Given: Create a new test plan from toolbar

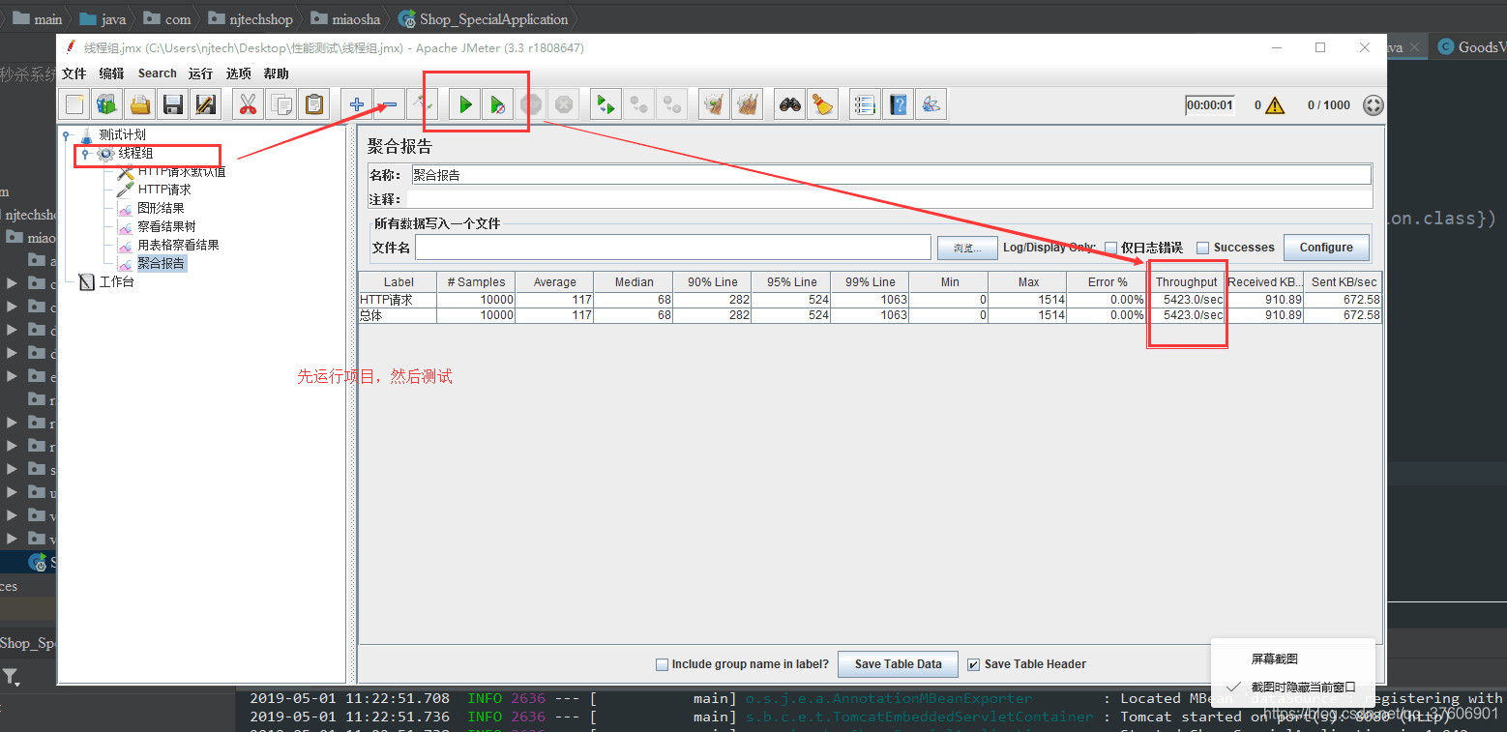Looking at the screenshot, I should click(75, 104).
